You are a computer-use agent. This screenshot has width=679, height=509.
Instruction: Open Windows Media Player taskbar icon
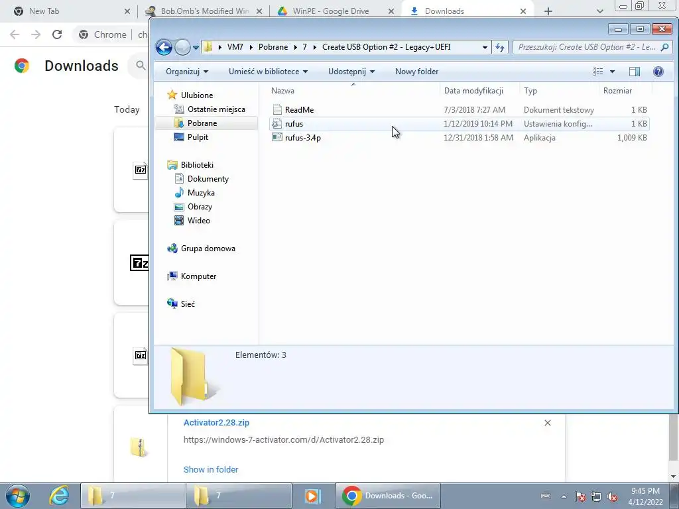312,496
